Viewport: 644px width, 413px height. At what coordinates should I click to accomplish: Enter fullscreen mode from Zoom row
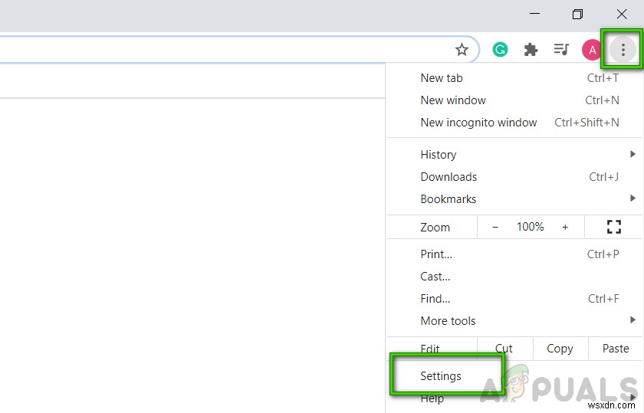[x=613, y=227]
